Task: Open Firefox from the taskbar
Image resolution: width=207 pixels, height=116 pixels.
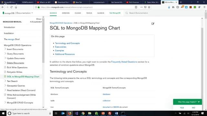Action: coord(70,113)
